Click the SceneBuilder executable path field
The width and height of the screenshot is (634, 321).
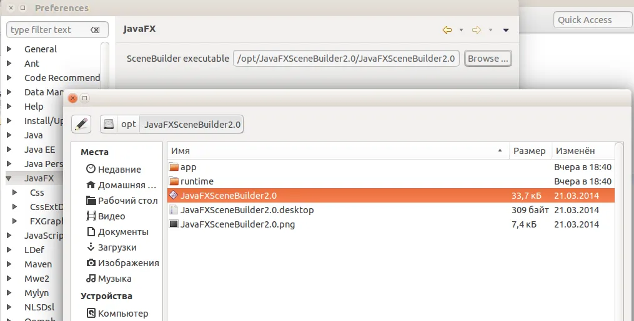[x=346, y=59]
